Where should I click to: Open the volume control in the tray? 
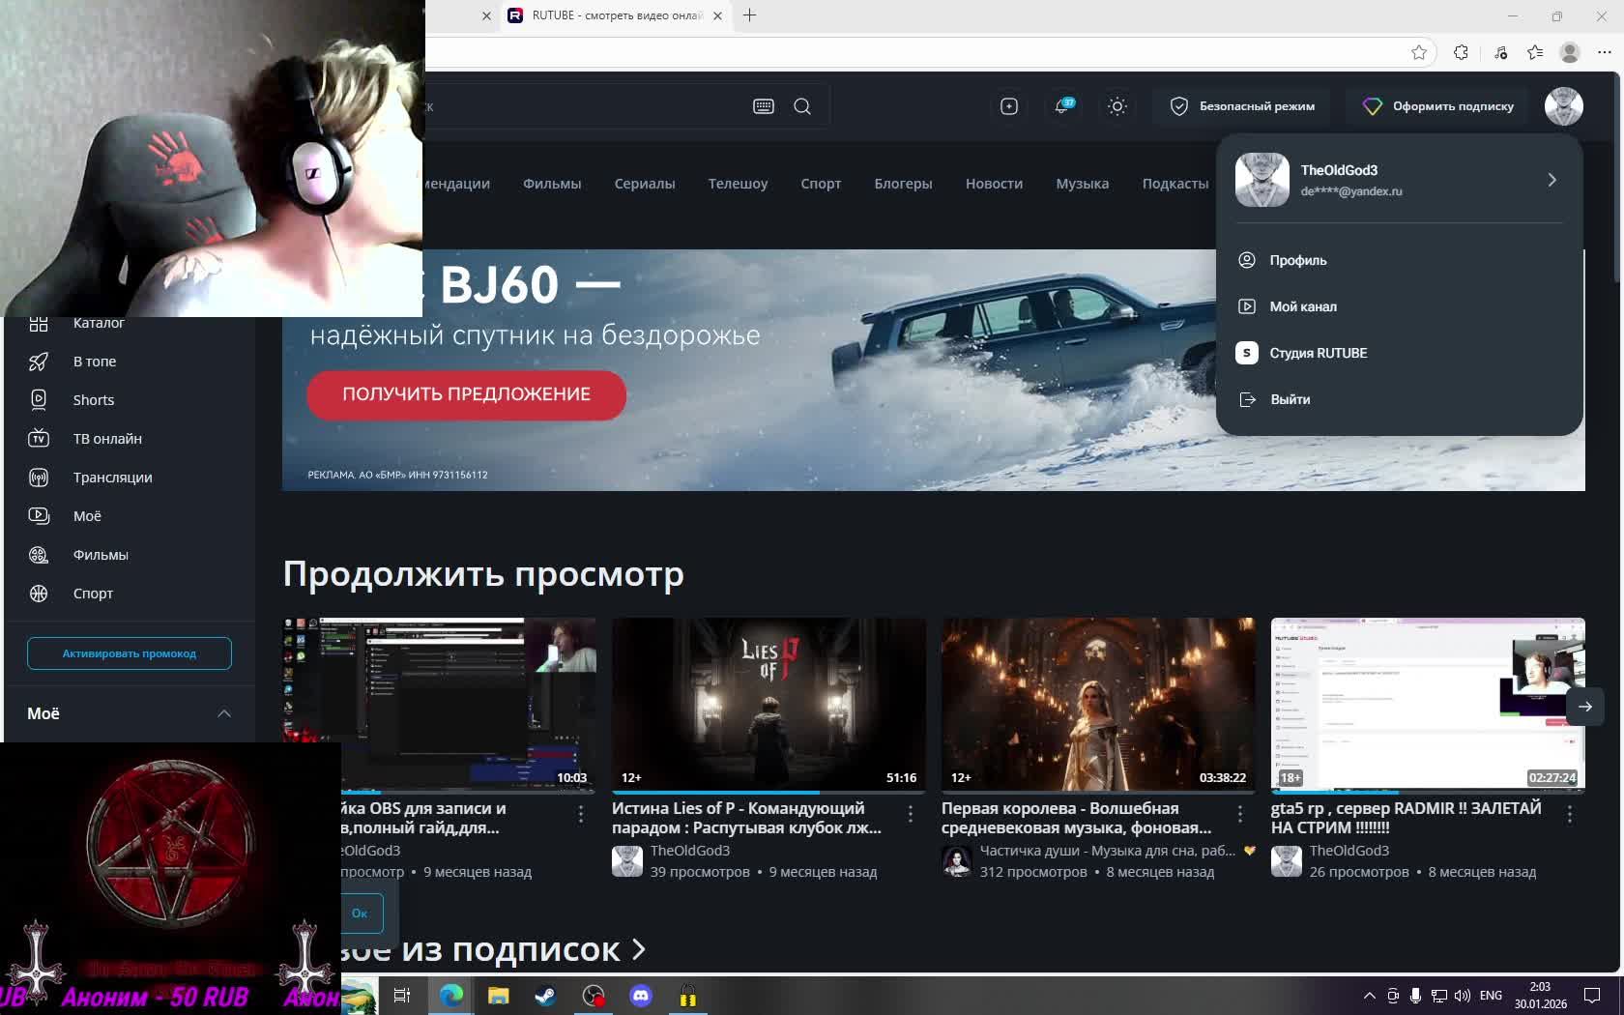click(x=1463, y=996)
